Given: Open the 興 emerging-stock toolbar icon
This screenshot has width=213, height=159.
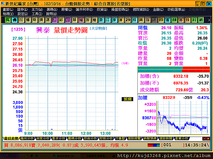Looking at the screenshot, I should pyautogui.click(x=141, y=20).
